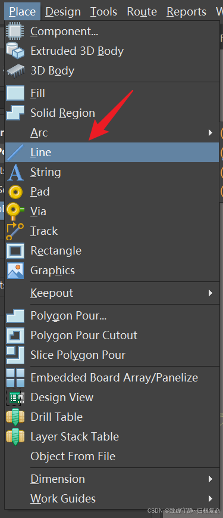This screenshot has width=223, height=518.
Task: Choose Object From File
Action: [112, 457]
